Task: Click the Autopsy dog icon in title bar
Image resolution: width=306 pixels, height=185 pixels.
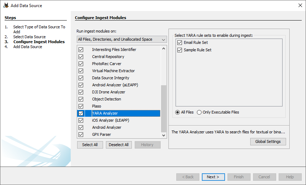Action: (x=6, y=5)
